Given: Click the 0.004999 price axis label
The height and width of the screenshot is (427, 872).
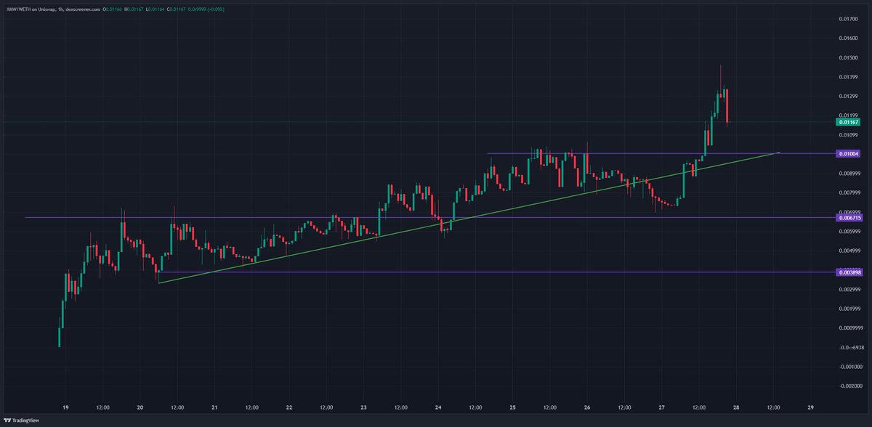Looking at the screenshot, I should coord(849,251).
